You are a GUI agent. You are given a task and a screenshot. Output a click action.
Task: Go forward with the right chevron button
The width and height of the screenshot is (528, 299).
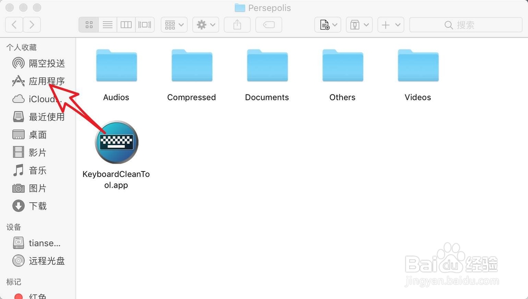coord(32,25)
